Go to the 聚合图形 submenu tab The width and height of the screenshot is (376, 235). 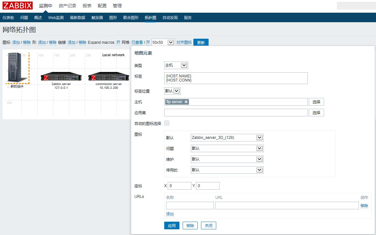click(x=131, y=18)
